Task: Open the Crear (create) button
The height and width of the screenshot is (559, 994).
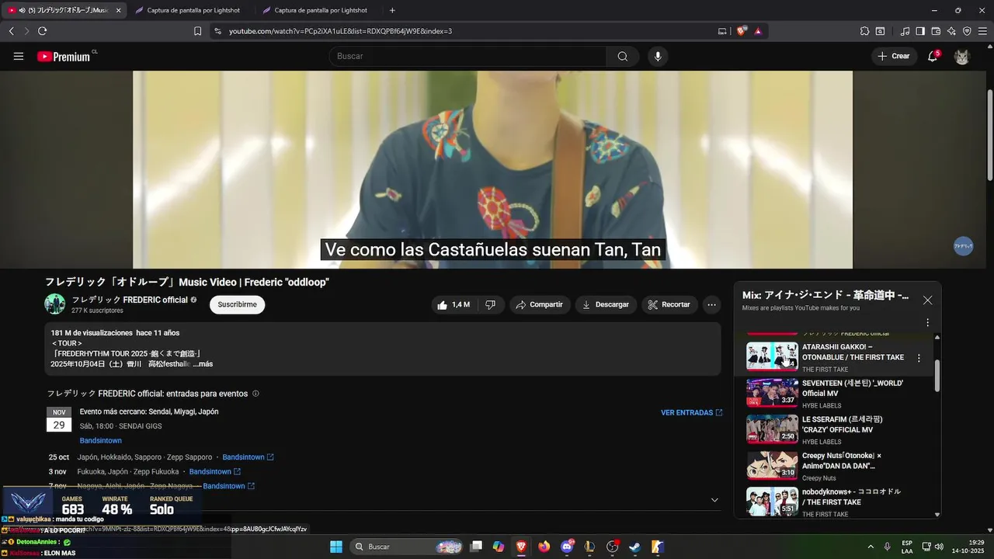Action: point(893,56)
